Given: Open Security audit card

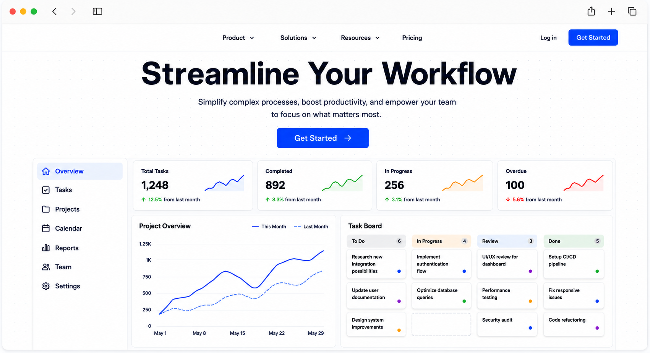Looking at the screenshot, I should pos(507,324).
